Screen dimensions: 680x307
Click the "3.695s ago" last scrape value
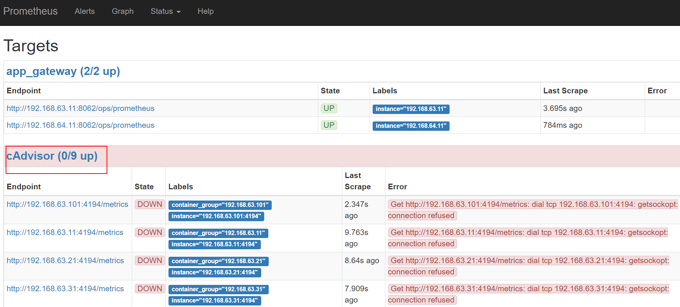pyautogui.click(x=563, y=108)
